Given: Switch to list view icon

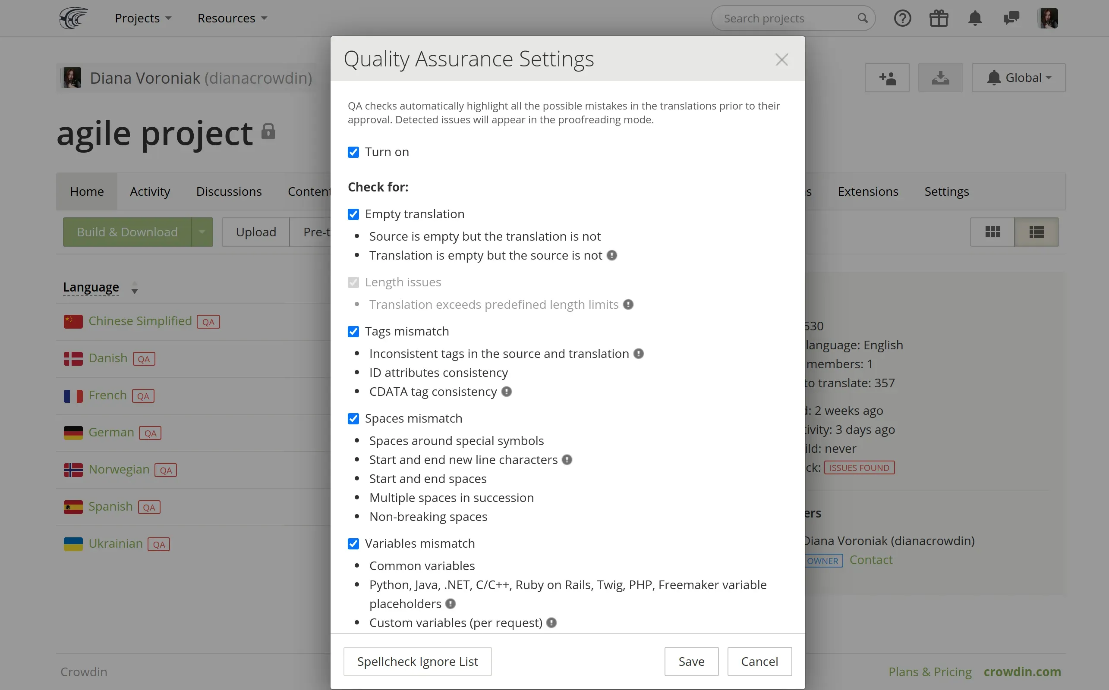Looking at the screenshot, I should [x=1037, y=232].
